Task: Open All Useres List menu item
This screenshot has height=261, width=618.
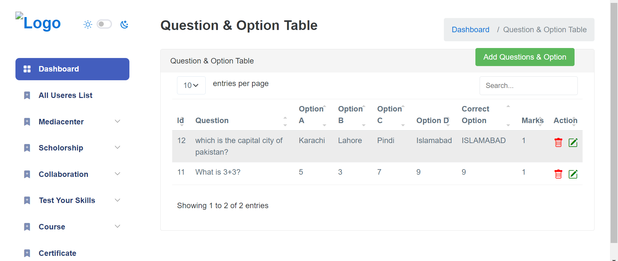Action: [65, 95]
